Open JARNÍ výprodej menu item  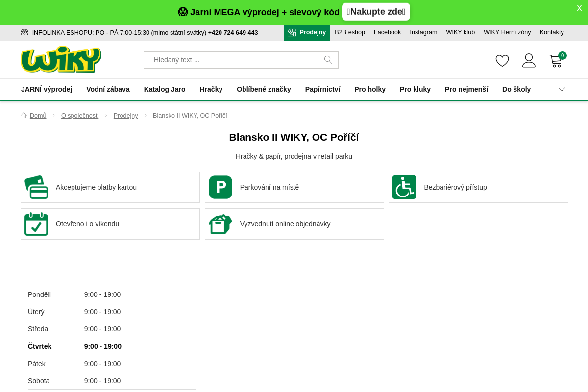47,89
